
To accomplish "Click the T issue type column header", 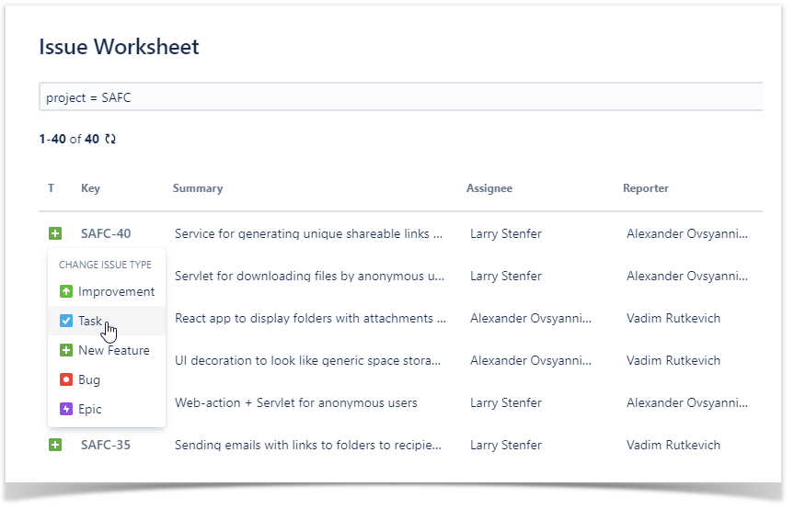I will (52, 188).
